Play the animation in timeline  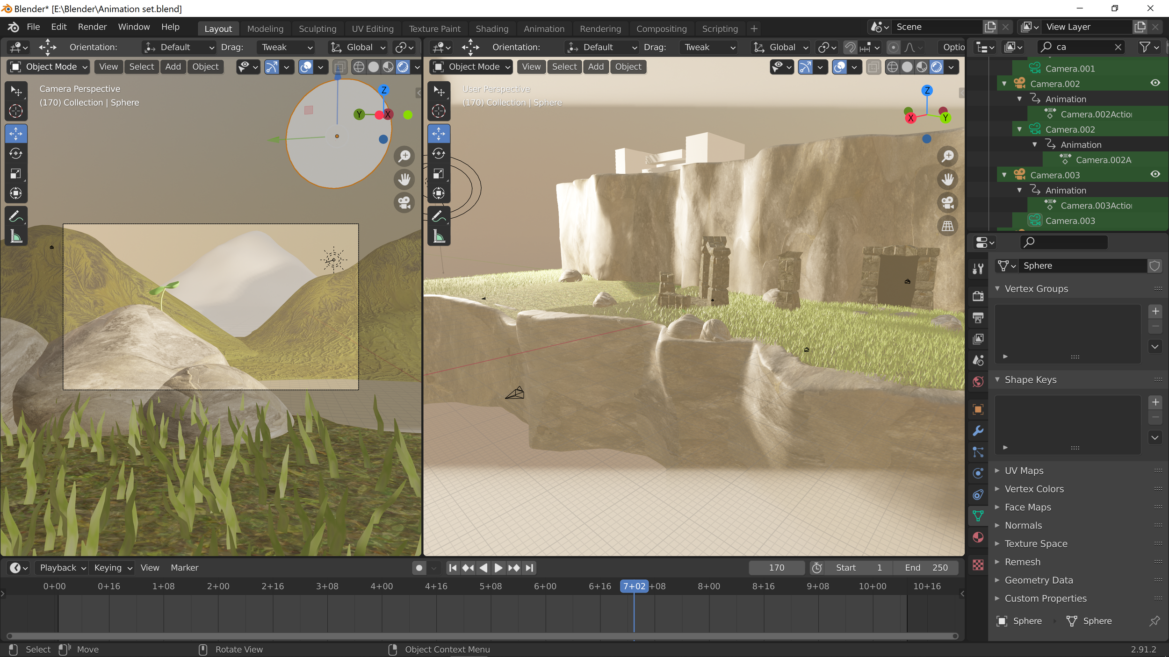click(498, 568)
